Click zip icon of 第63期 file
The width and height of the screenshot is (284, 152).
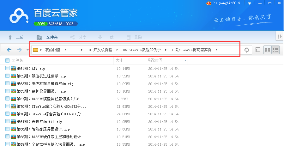point(13,84)
